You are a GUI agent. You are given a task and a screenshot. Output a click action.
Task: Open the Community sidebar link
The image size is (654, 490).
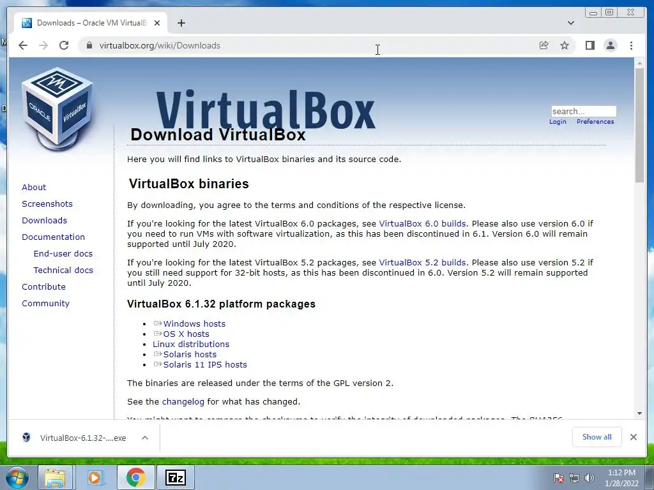(45, 303)
